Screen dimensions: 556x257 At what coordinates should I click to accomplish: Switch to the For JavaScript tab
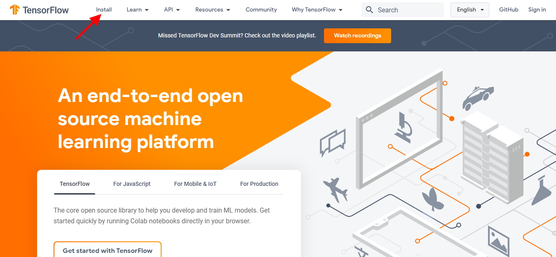click(132, 184)
